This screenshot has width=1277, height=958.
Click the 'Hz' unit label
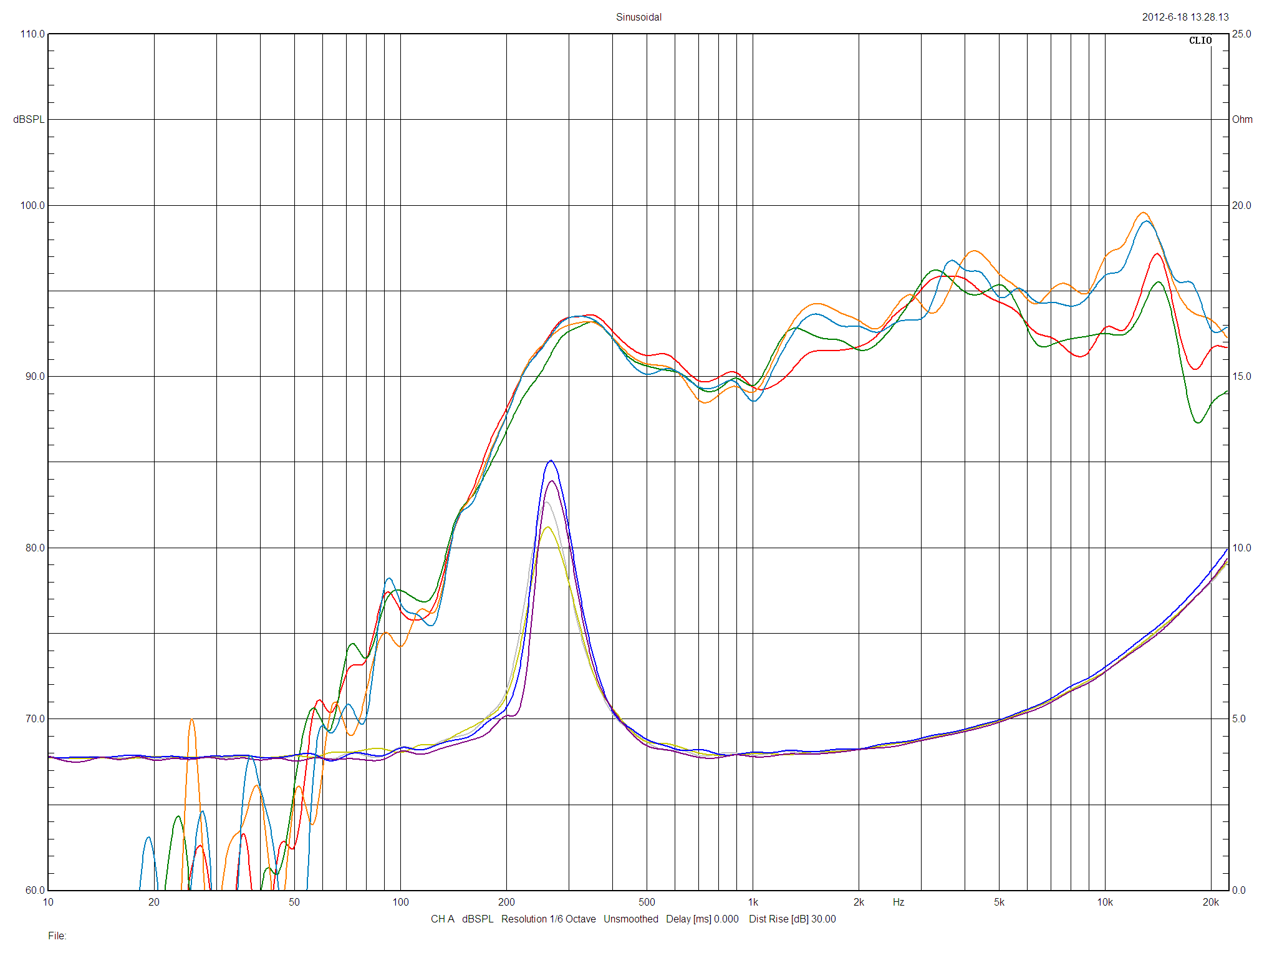tap(899, 902)
